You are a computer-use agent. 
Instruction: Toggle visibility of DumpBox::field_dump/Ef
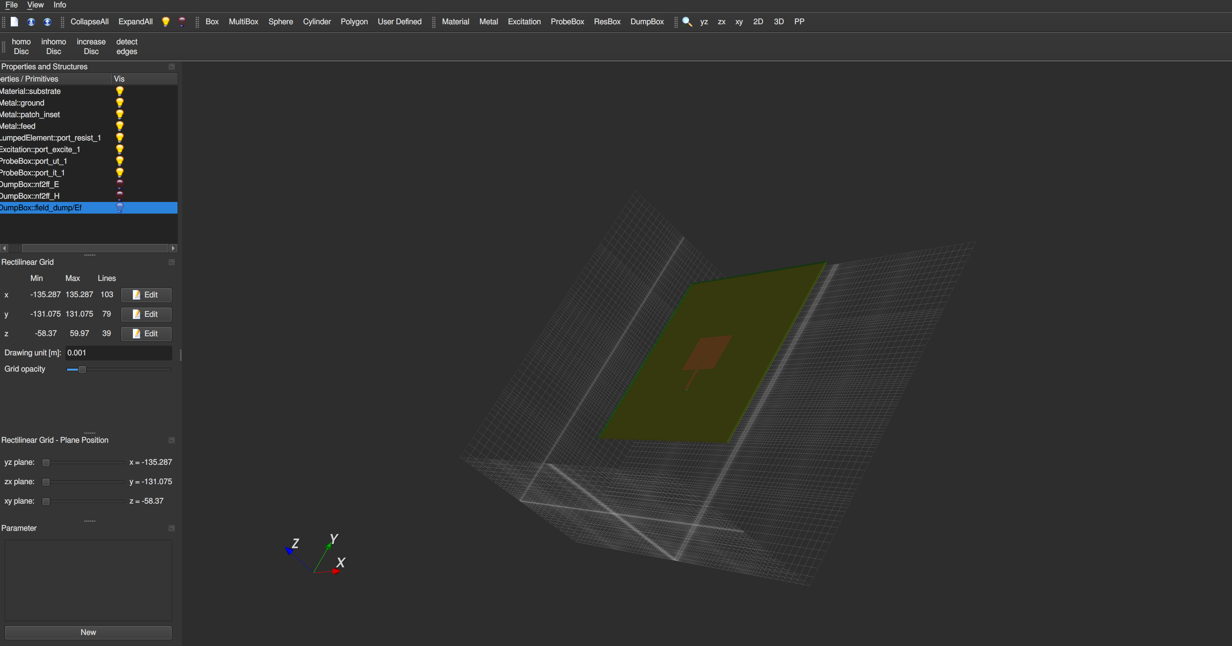coord(120,207)
